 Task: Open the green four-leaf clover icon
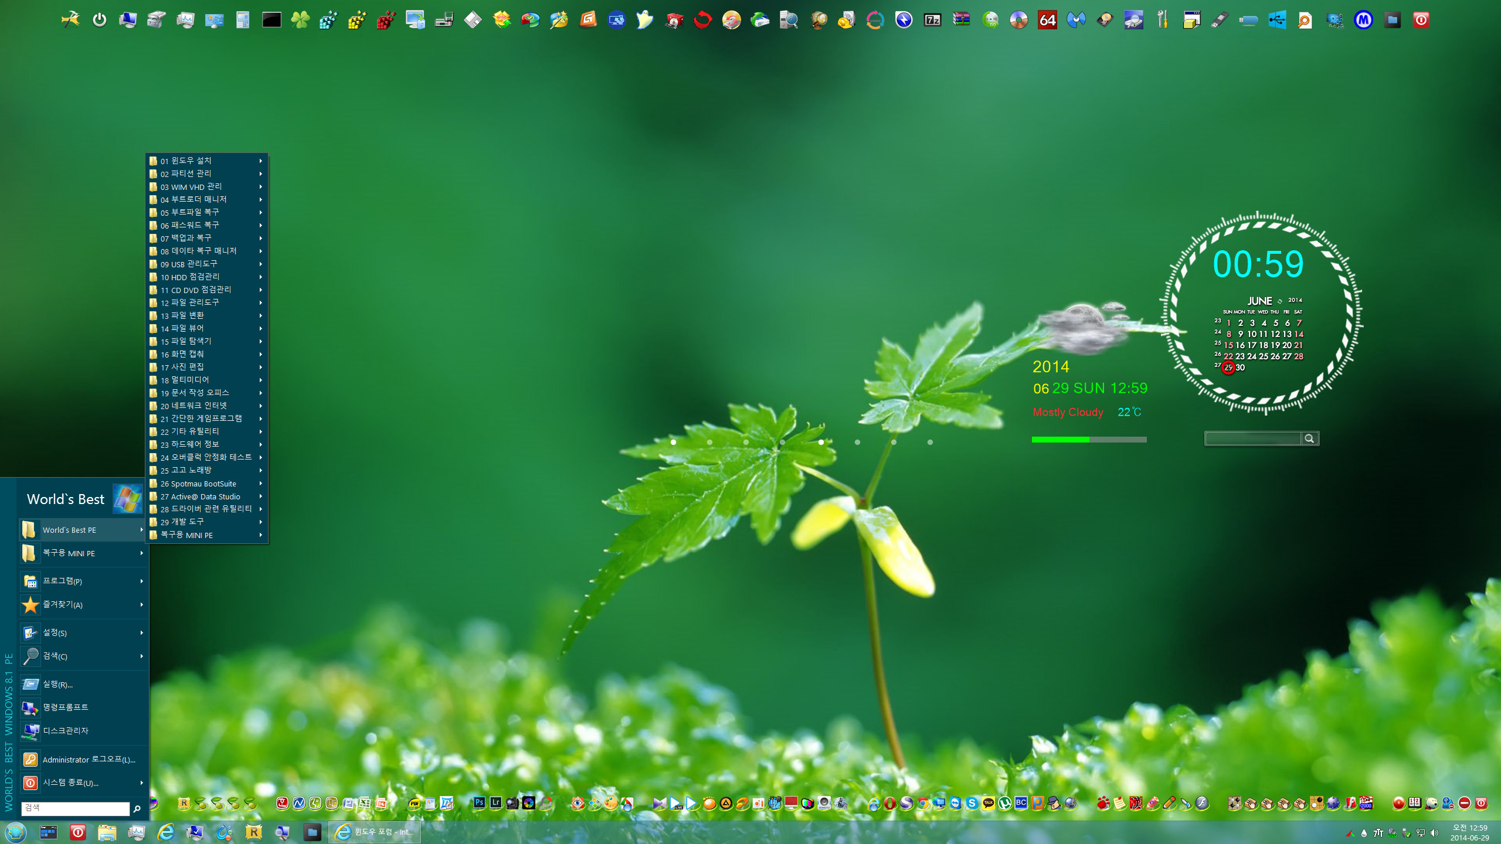pos(300,20)
